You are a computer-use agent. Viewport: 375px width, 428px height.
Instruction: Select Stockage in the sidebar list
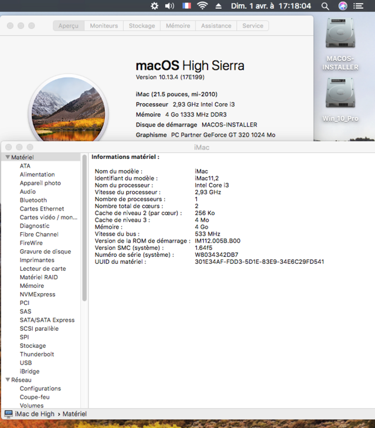pos(33,346)
